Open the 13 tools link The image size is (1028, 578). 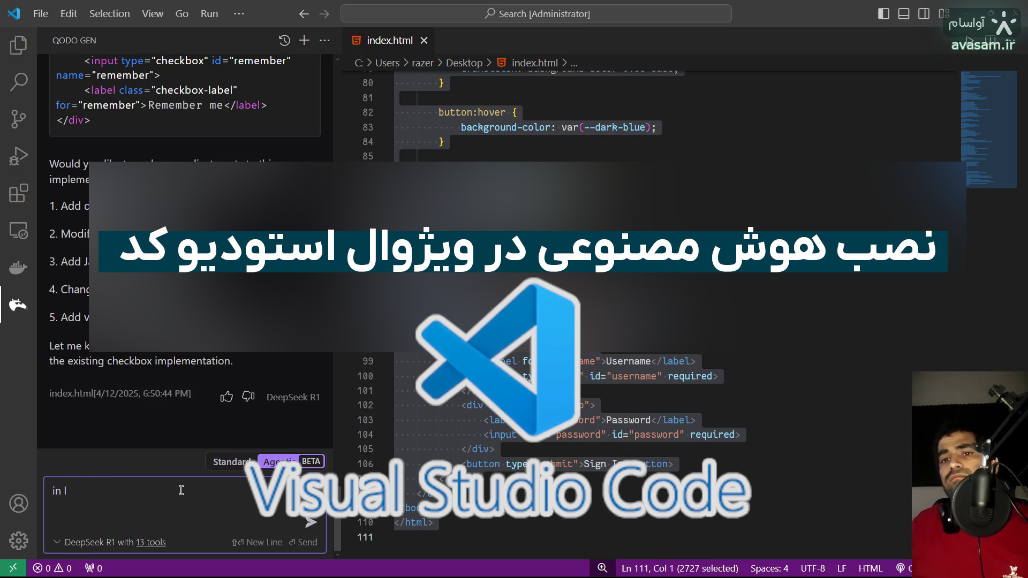tap(150, 542)
